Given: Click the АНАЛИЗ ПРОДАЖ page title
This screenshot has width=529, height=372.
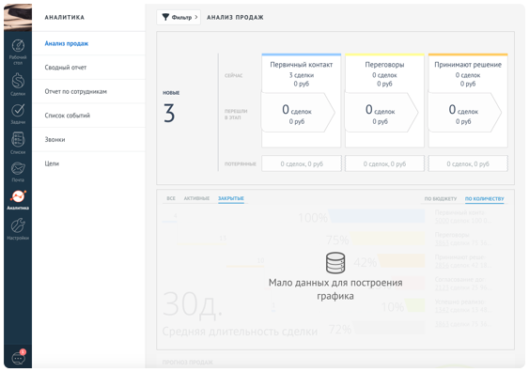Looking at the screenshot, I should coord(235,17).
